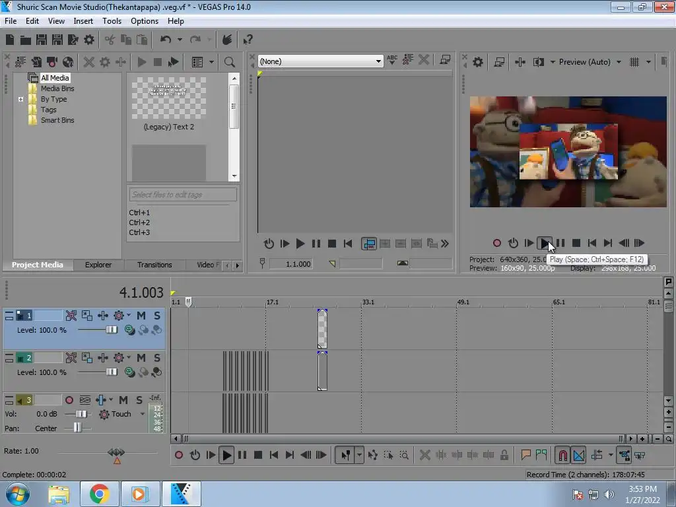
Task: Pause the timeline transport
Action: 242,455
